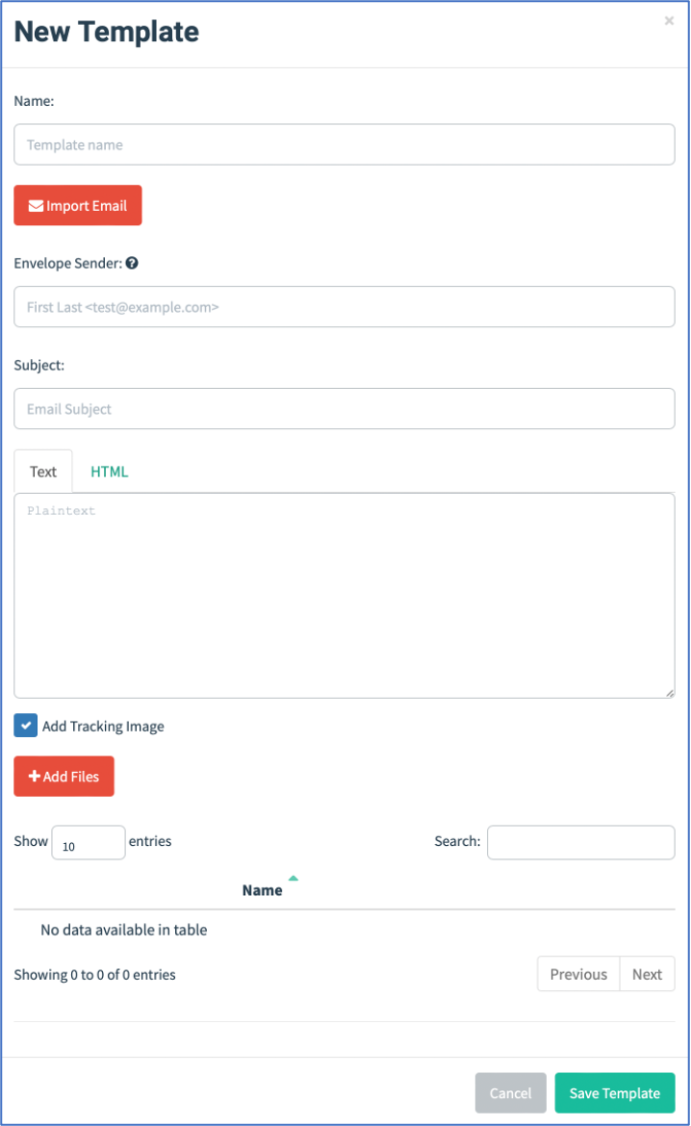Uncheck the Add Tracking Image checkbox
This screenshot has width=691, height=1126.
click(26, 726)
